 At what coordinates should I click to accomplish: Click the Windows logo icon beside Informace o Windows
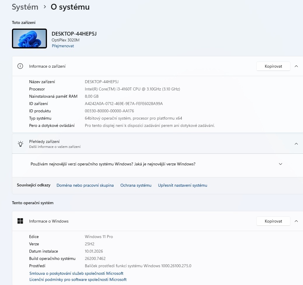point(20,221)
